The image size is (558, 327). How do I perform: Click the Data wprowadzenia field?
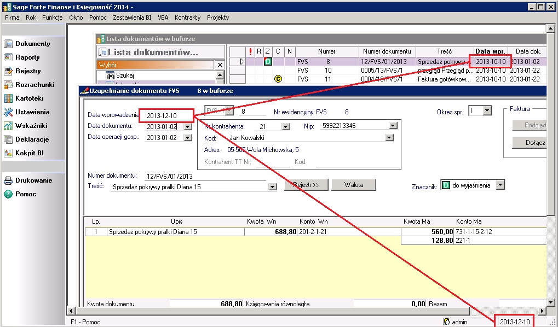tap(166, 115)
